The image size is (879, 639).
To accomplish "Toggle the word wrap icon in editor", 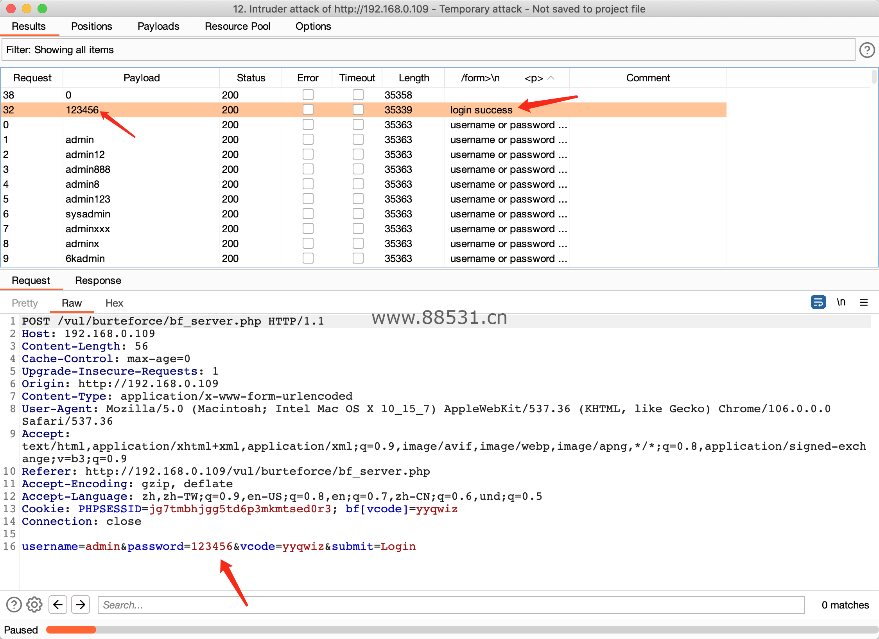I will tap(818, 302).
